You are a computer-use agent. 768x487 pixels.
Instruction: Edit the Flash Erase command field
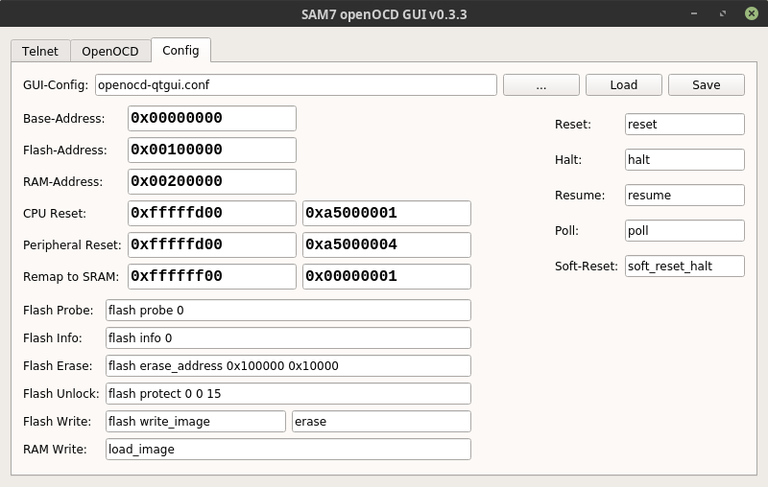(289, 366)
